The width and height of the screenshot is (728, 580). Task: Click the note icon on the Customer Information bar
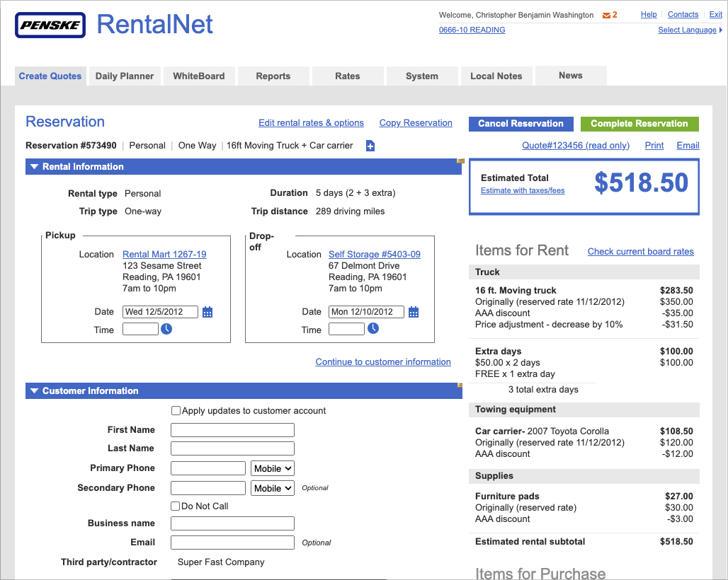point(460,385)
